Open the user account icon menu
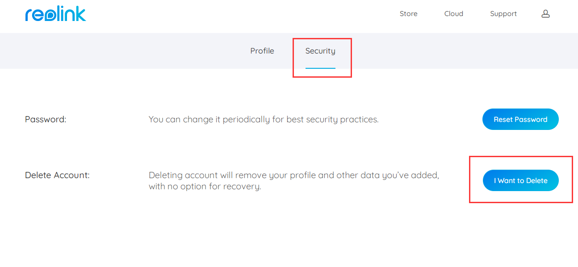The width and height of the screenshot is (578, 267). click(545, 14)
